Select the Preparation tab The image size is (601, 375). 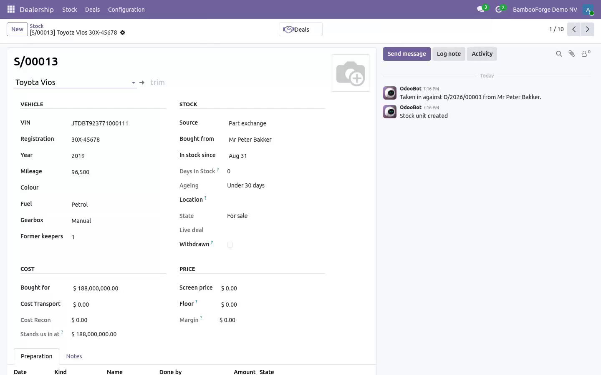point(37,356)
